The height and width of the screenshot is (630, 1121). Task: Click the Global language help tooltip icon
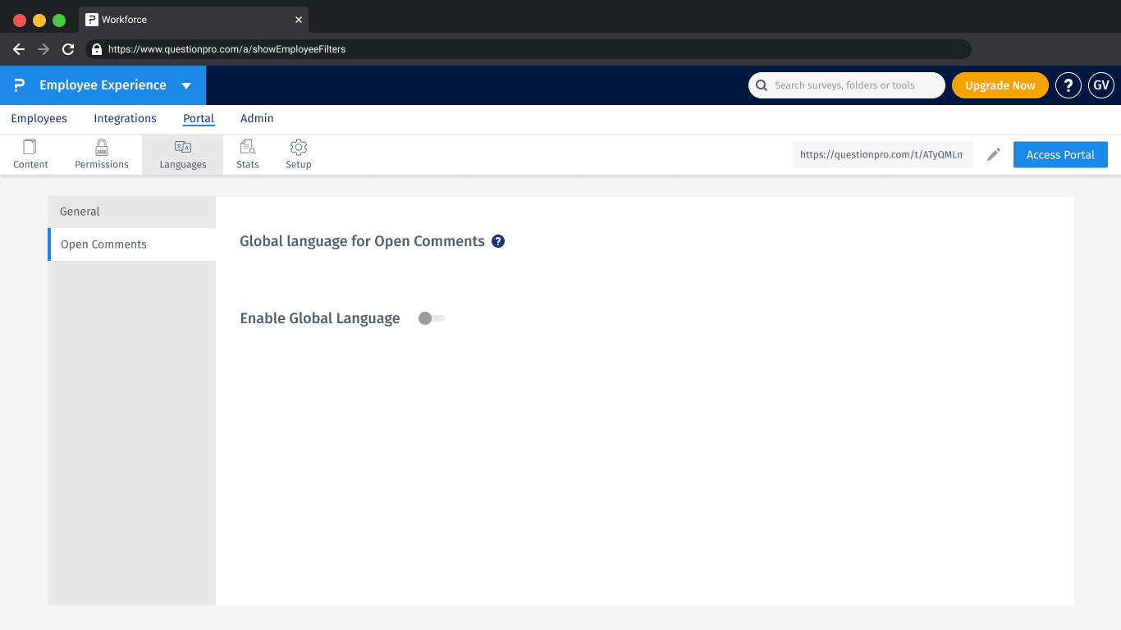498,240
